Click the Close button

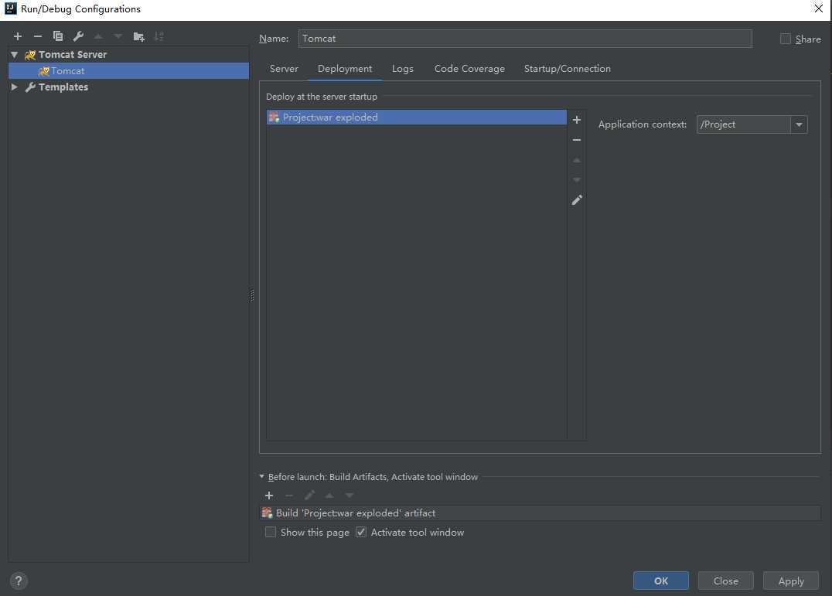(x=726, y=581)
